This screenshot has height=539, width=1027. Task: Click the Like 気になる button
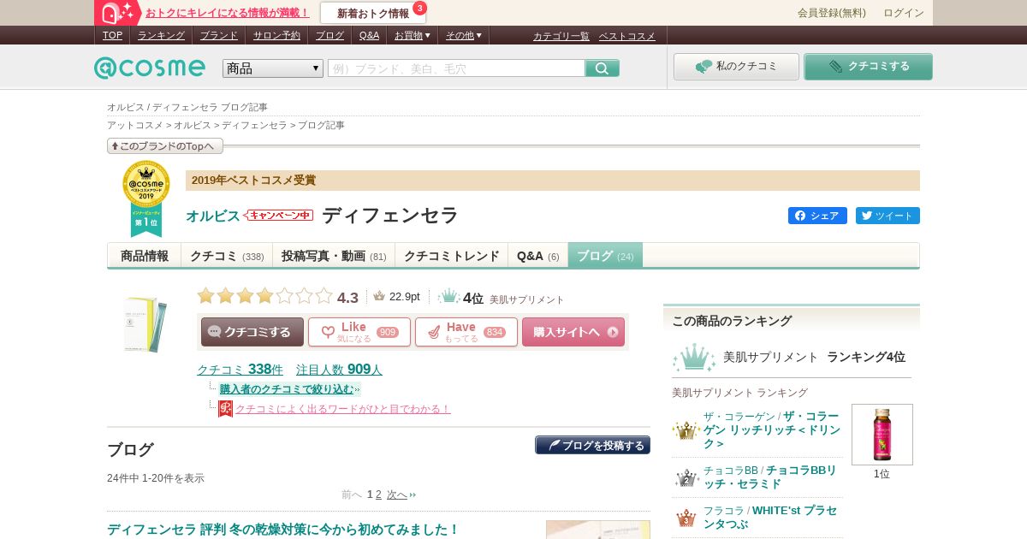359,332
